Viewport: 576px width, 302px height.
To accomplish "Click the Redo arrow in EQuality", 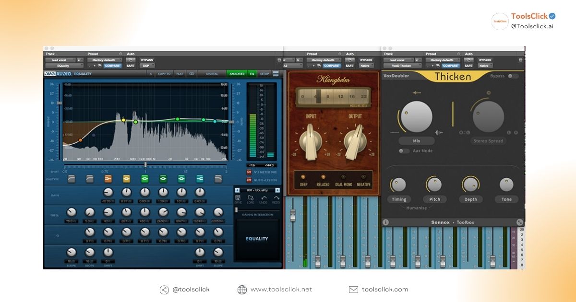I will point(276,198).
